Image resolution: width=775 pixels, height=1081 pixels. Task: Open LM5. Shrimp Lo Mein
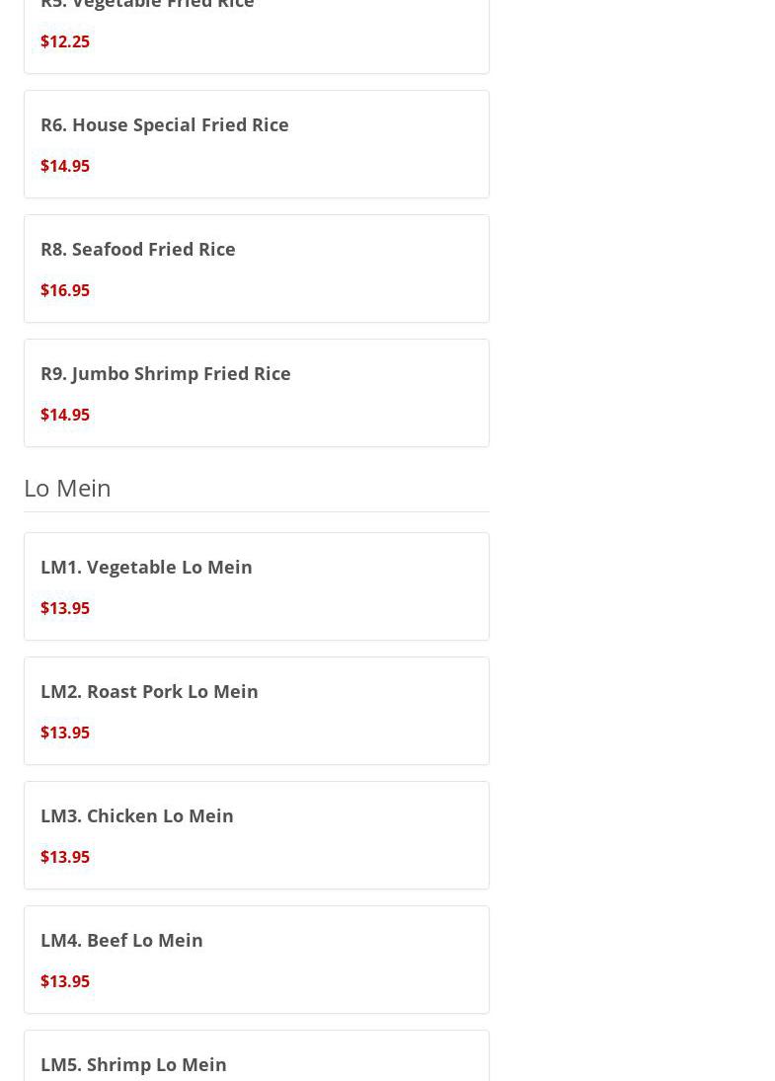point(133,1064)
